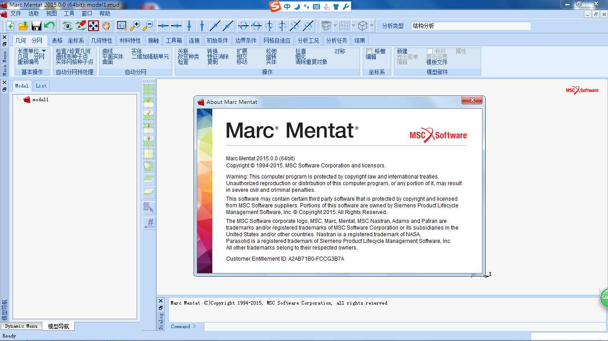This screenshot has height=341, width=608.
Task: Toggle the 格栅 grid checkbox
Action: pos(369,52)
